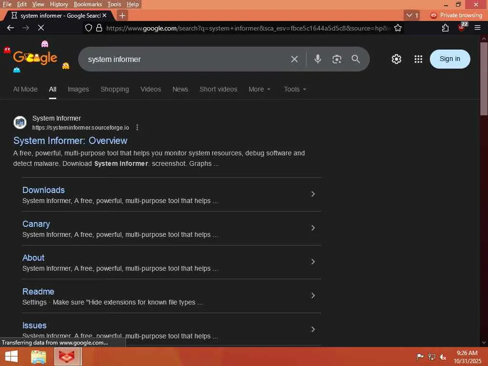Viewport: 488px width, 366px height.
Task: Open System Informer: Overview link
Action: (71, 141)
